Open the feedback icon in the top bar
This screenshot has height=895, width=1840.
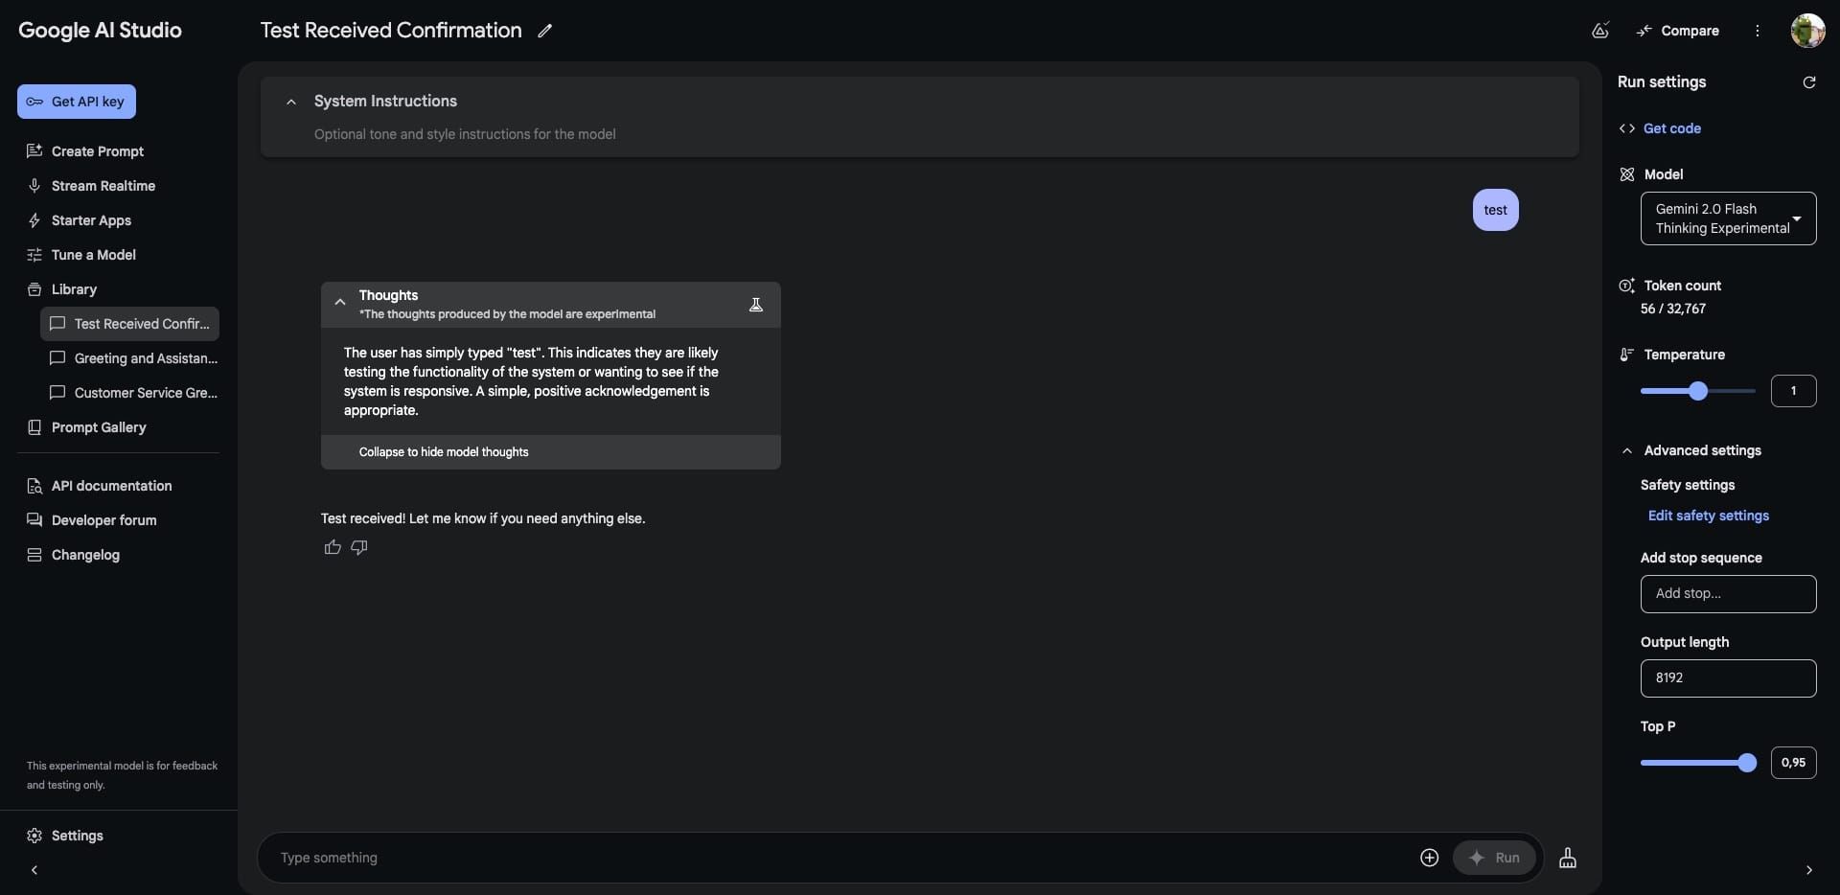[x=1599, y=31]
